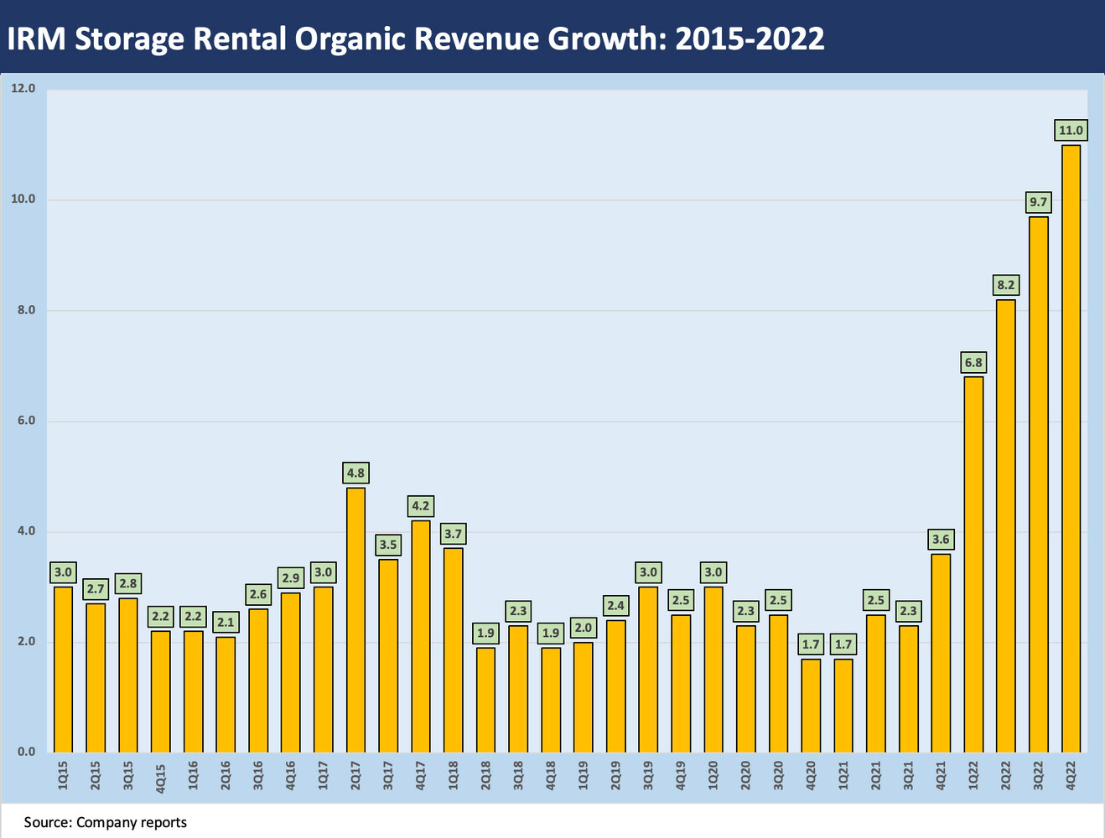1105x838 pixels.
Task: Select the 11.0 data label above the 4Q22 bar
Action: (1071, 130)
